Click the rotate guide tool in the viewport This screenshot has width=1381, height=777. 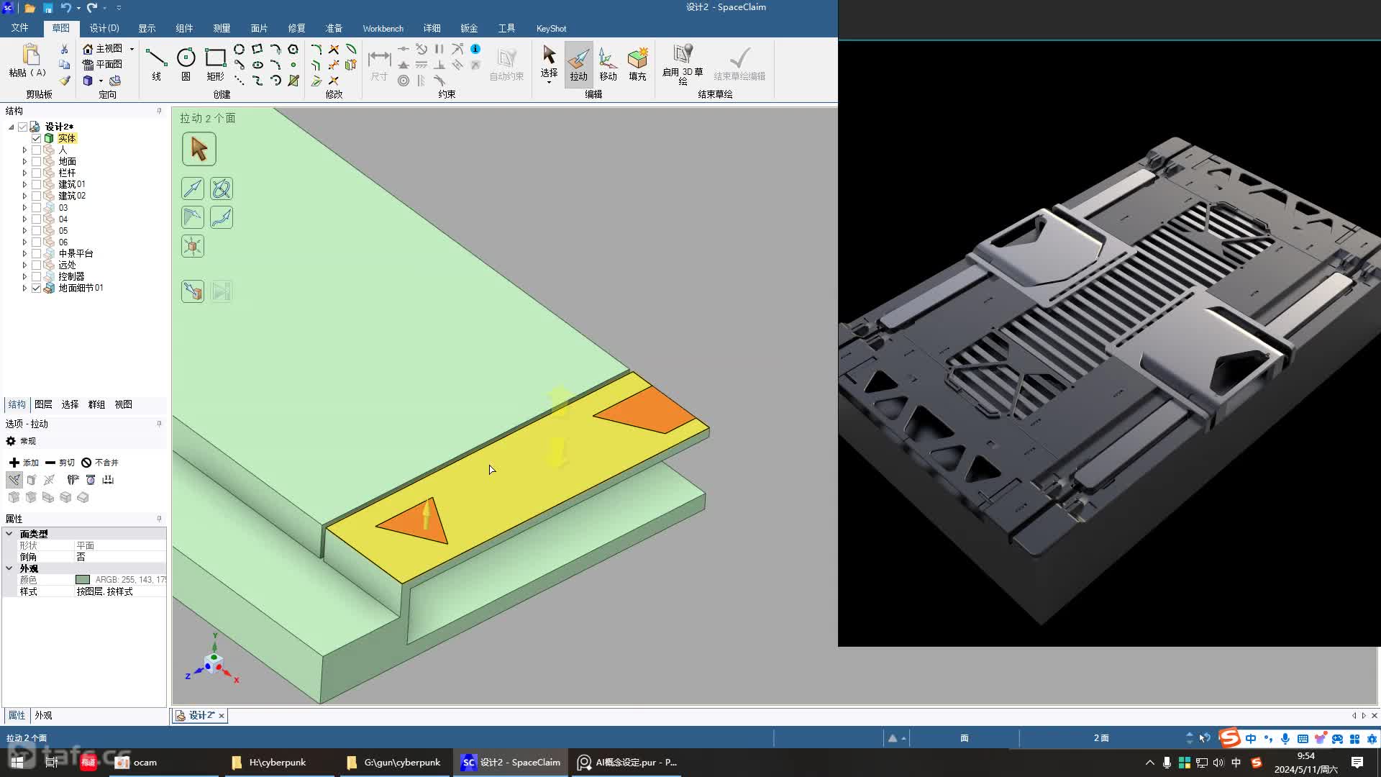pos(222,188)
